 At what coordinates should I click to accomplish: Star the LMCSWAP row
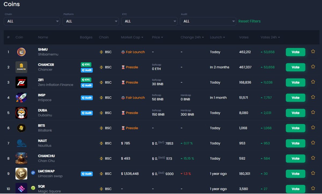pyautogui.click(x=313, y=173)
